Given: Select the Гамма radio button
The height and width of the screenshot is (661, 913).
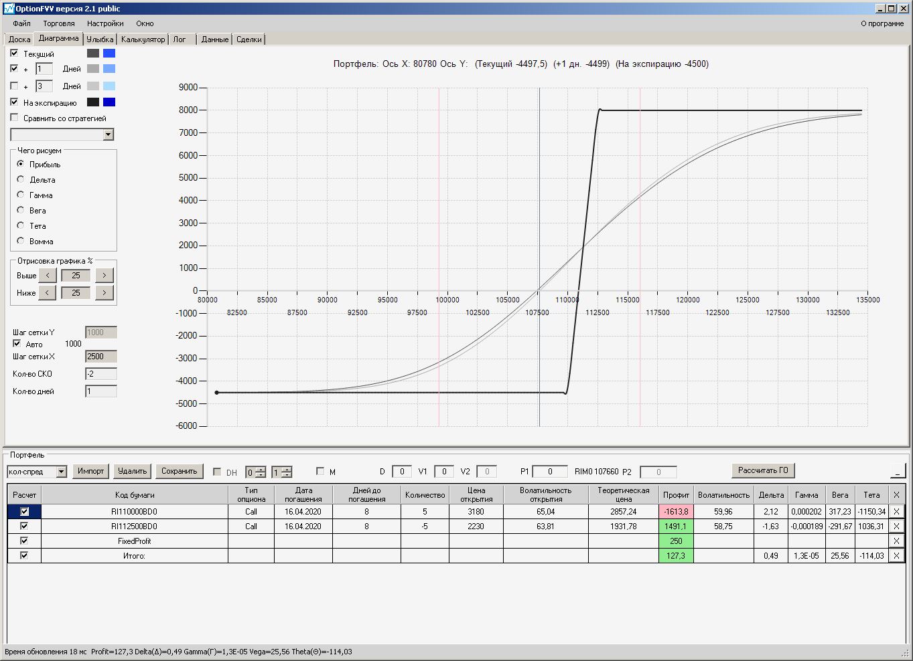Looking at the screenshot, I should point(21,195).
